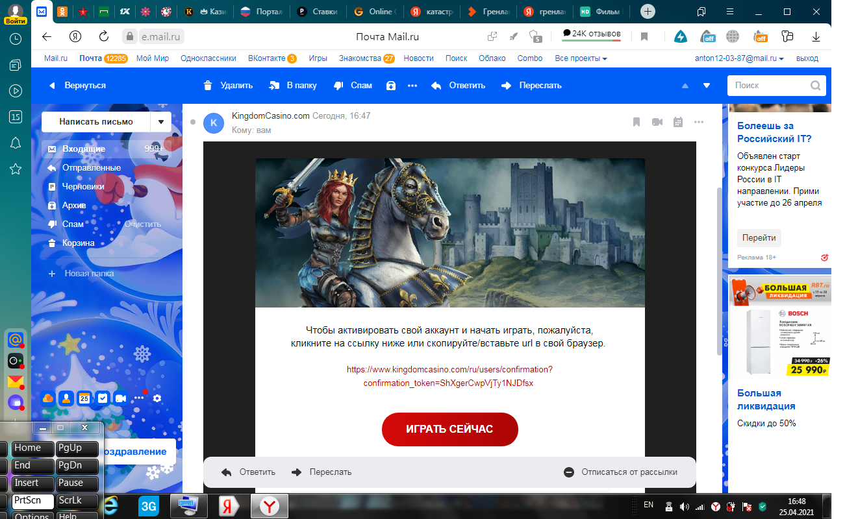Reload the page with the refresh icon
Screen dimensions: 845x519
pos(104,36)
